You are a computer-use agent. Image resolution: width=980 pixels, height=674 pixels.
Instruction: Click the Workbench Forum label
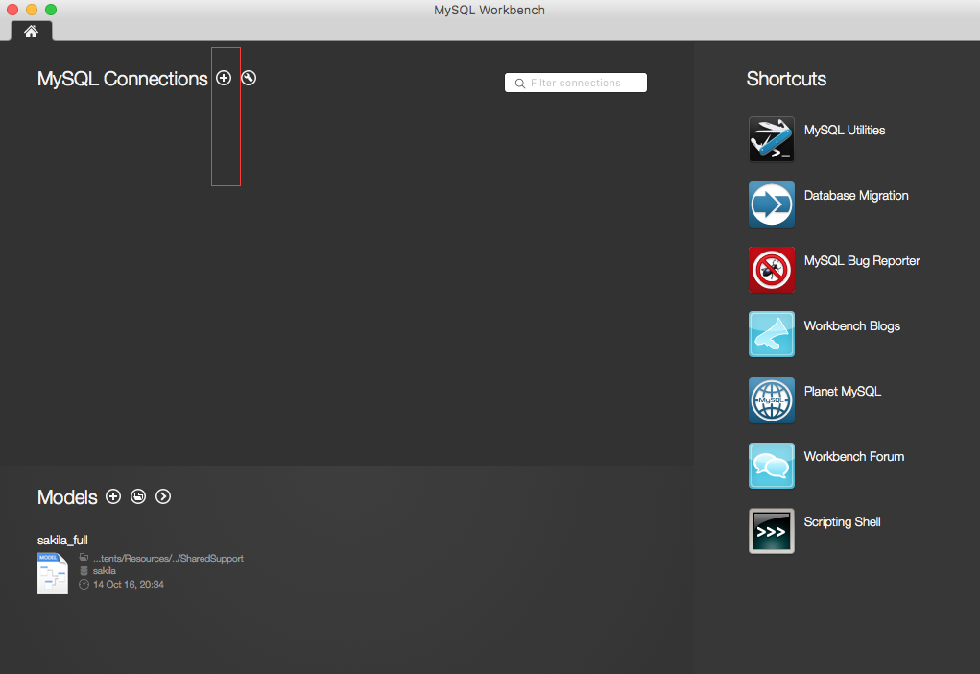(853, 456)
